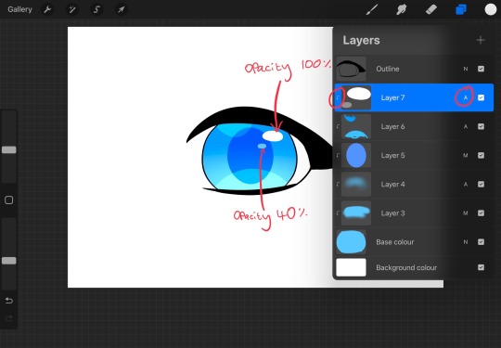Select the Eraser tool
The width and height of the screenshot is (501, 348).
click(x=431, y=9)
